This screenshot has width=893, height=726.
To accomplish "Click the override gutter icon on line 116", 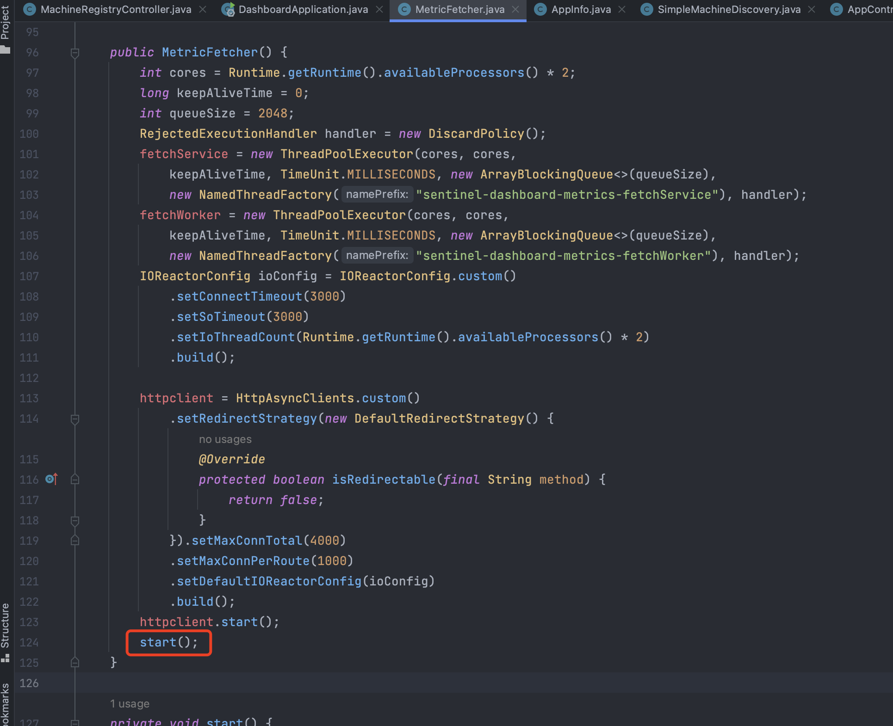I will click(52, 479).
